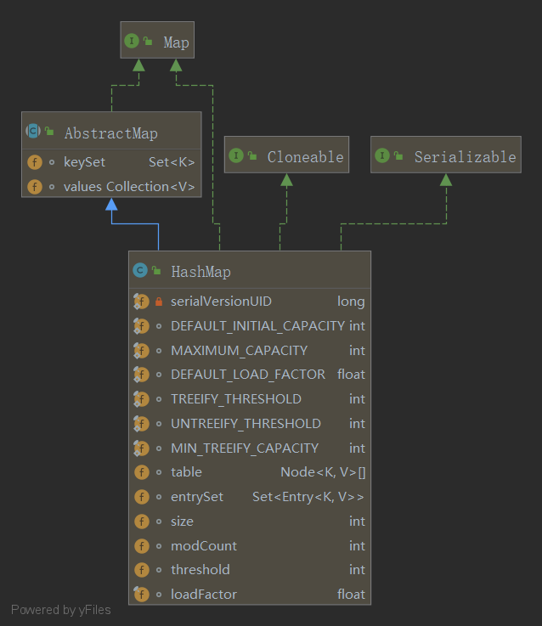This screenshot has width=542, height=626.
Task: Click the interface icon beside Cloneable
Action: 235,155
